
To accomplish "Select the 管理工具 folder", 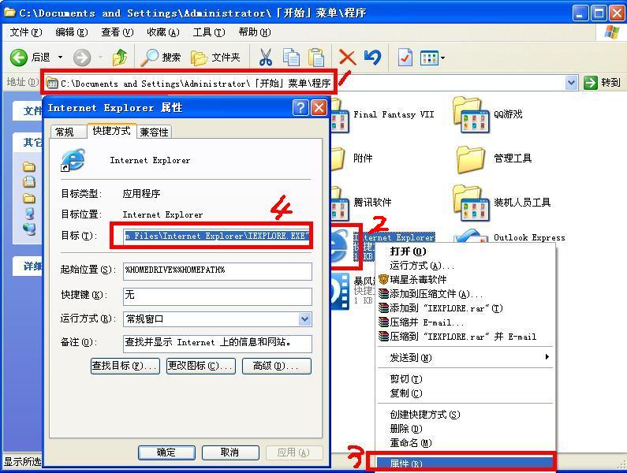I will [494, 158].
